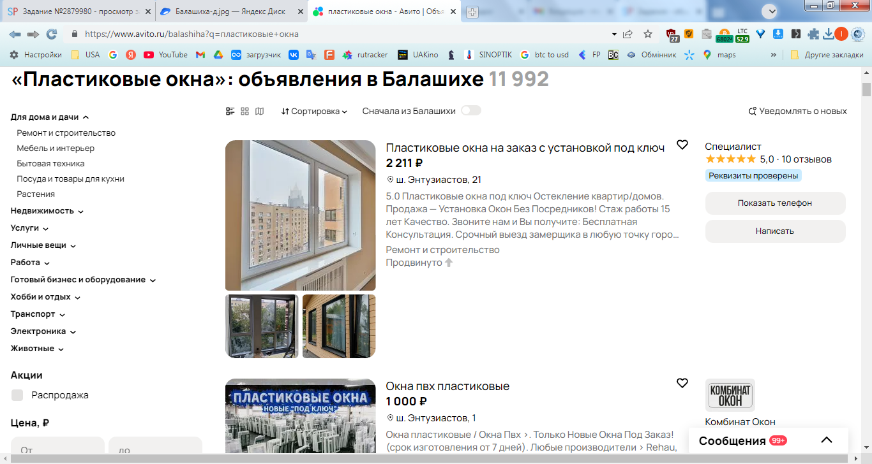Screen dimensions: 872x464
Task: Expand the 'Хобби и отдых' category
Action: pyautogui.click(x=46, y=297)
